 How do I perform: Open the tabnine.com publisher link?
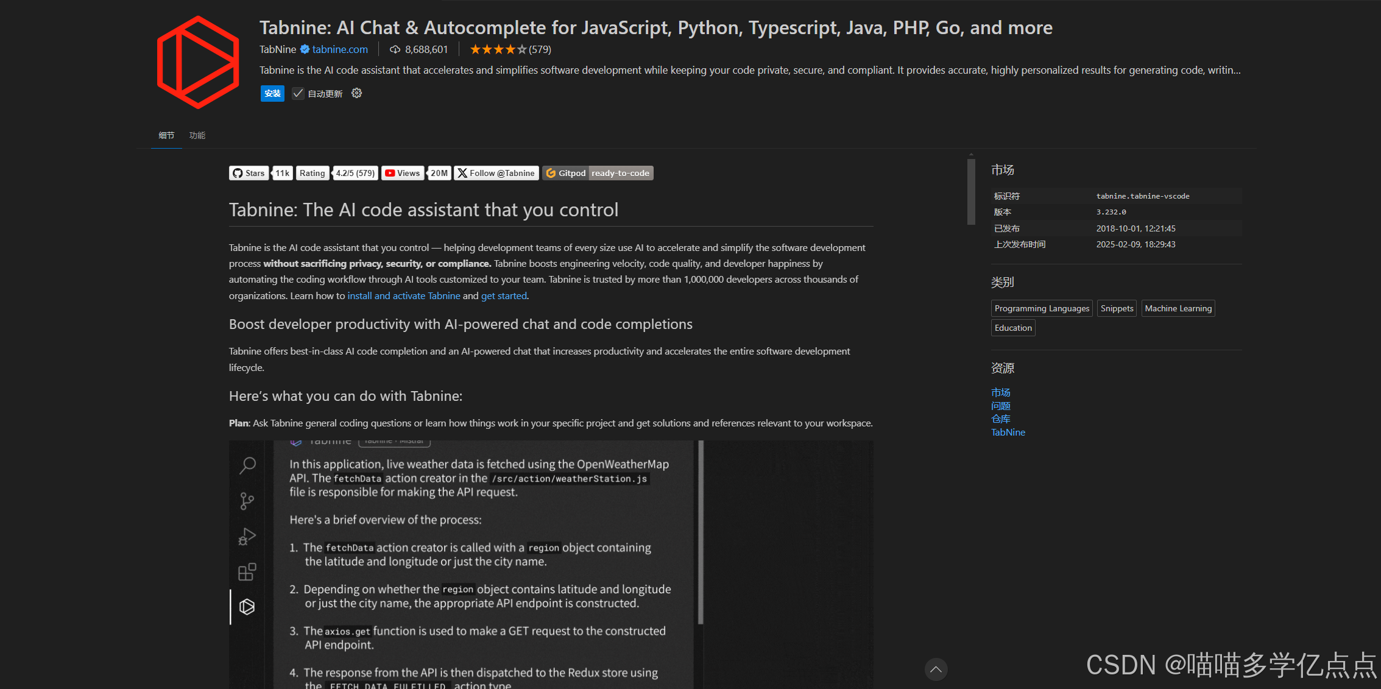340,49
